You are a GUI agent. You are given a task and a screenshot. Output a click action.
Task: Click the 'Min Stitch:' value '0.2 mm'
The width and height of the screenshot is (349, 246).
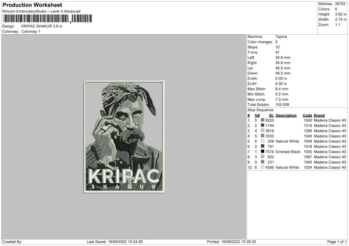click(282, 94)
